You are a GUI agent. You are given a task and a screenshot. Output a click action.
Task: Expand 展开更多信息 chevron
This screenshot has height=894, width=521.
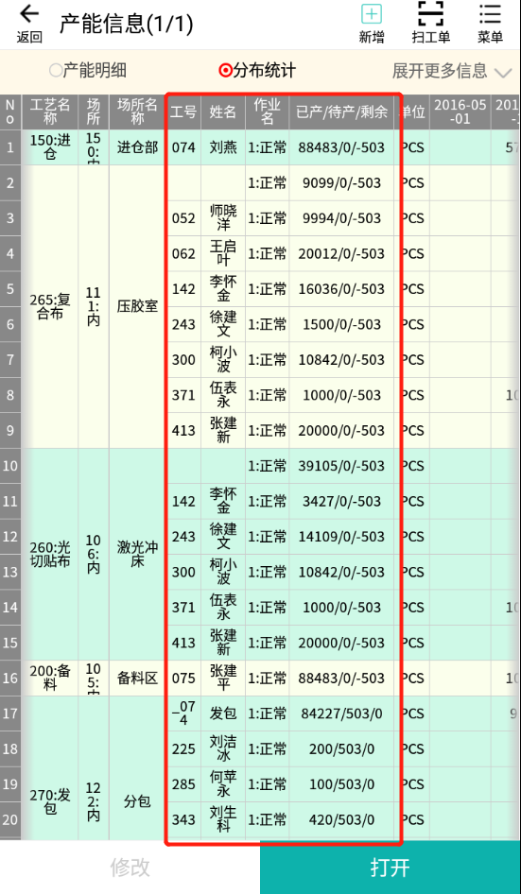(x=503, y=73)
